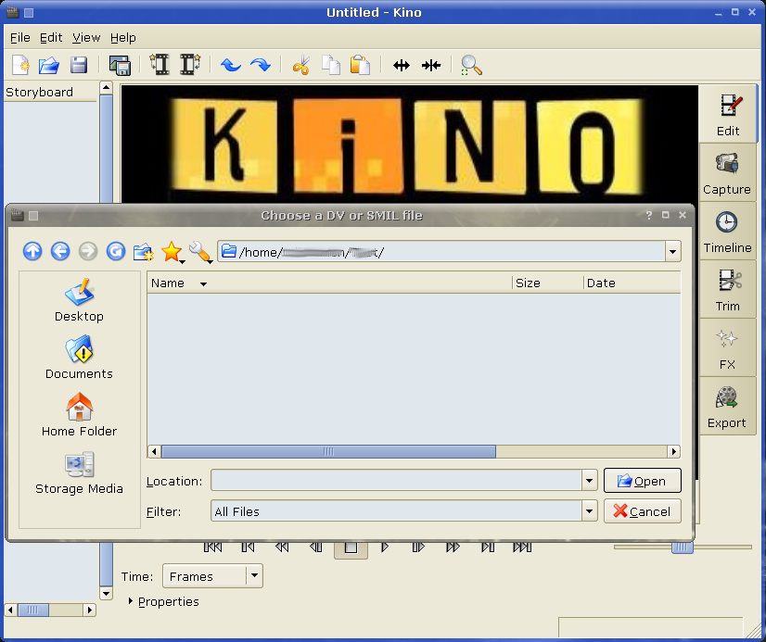Image resolution: width=766 pixels, height=642 pixels.
Task: Click dialog help question mark button
Action: pyautogui.click(x=649, y=215)
